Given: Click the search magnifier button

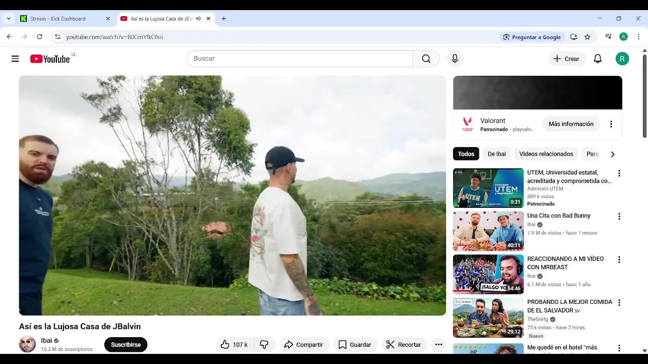Looking at the screenshot, I should click(426, 59).
